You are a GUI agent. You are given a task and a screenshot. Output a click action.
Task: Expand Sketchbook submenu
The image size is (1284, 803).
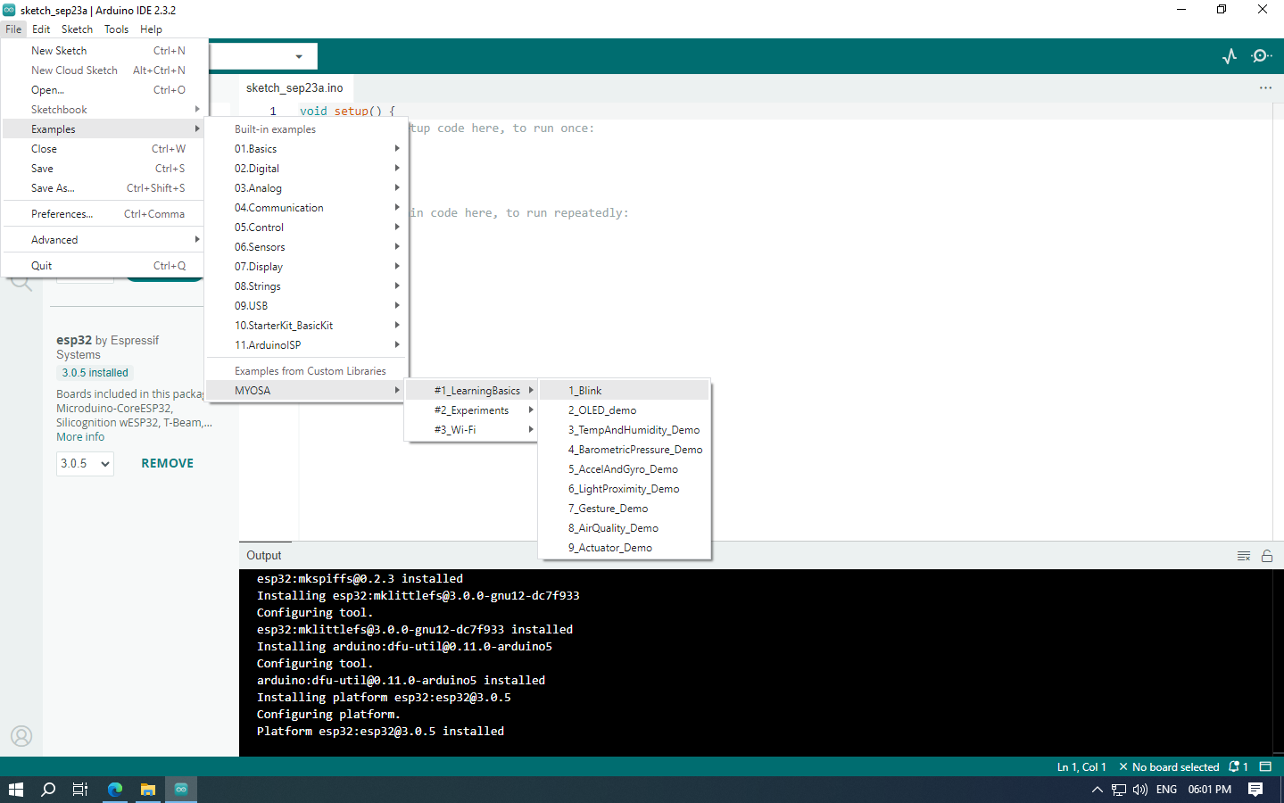(104, 110)
